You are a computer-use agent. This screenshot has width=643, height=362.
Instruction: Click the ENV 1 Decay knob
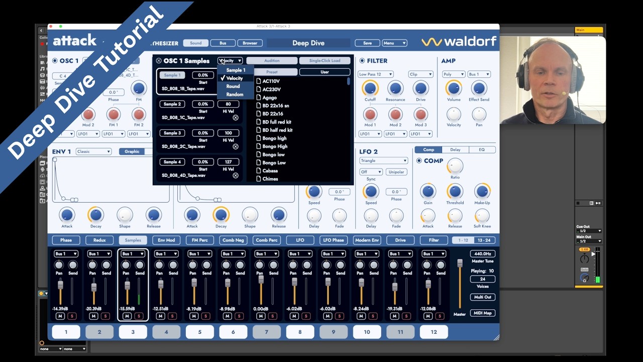(x=95, y=215)
